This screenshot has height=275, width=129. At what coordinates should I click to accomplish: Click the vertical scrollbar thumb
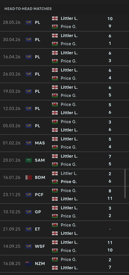[125, 184]
